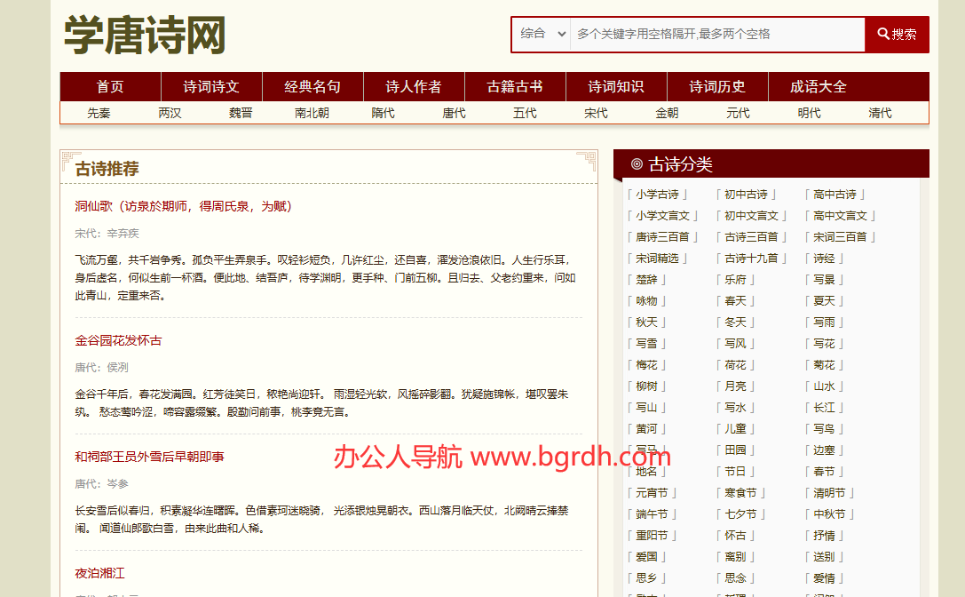Open the 综合 search type dropdown
The width and height of the screenshot is (965, 597).
(542, 34)
